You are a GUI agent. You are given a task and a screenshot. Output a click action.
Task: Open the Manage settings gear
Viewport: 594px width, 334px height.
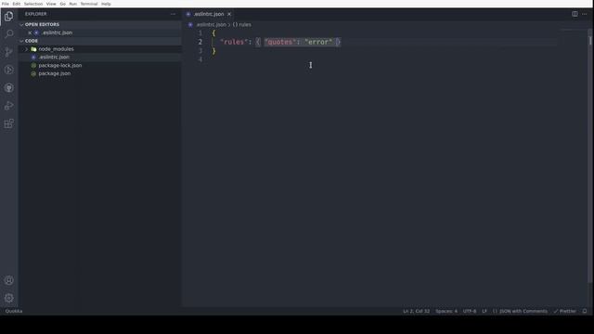(8, 298)
